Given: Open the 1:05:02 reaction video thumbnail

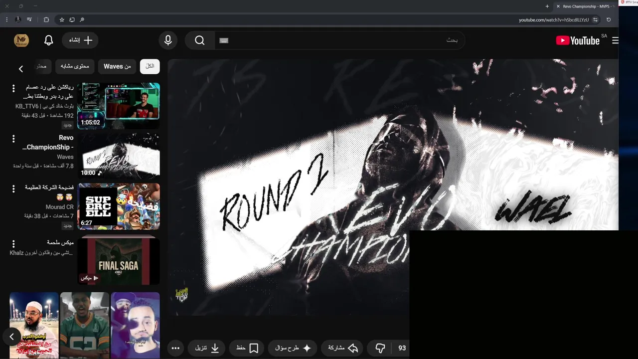Looking at the screenshot, I should (119, 106).
